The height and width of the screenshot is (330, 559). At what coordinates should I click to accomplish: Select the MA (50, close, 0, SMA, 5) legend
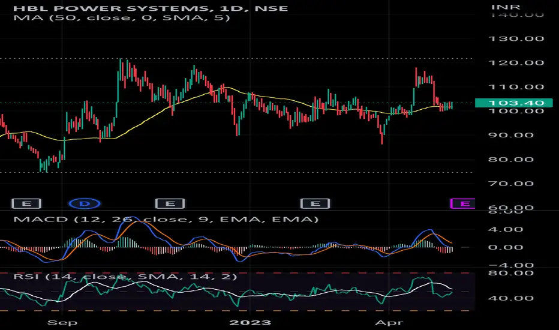coord(122,17)
